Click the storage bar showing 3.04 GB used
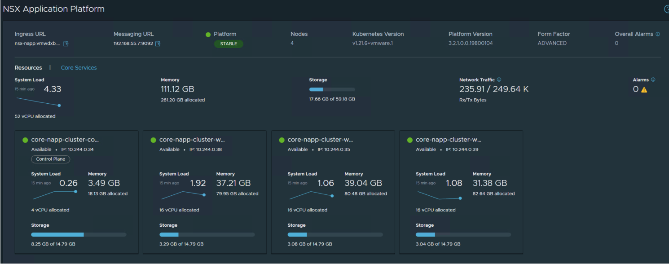The height and width of the screenshot is (264, 669). tap(463, 234)
